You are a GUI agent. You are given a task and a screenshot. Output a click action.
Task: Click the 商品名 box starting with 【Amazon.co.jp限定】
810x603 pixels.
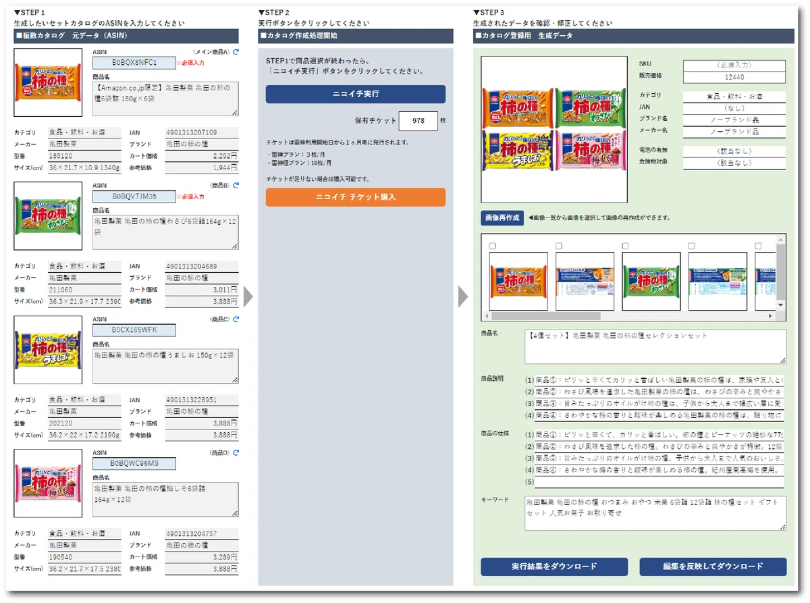[165, 99]
